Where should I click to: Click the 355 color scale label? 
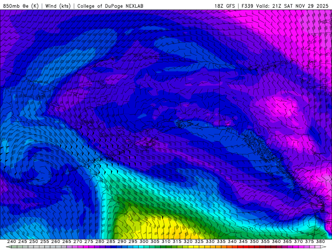coord(265,242)
